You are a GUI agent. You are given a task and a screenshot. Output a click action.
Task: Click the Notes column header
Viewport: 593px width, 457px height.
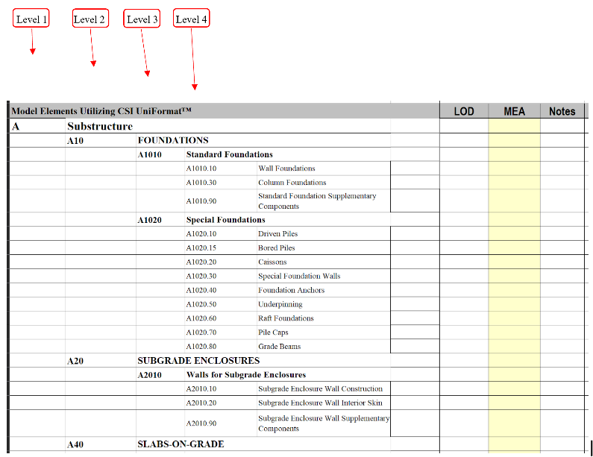click(x=562, y=111)
